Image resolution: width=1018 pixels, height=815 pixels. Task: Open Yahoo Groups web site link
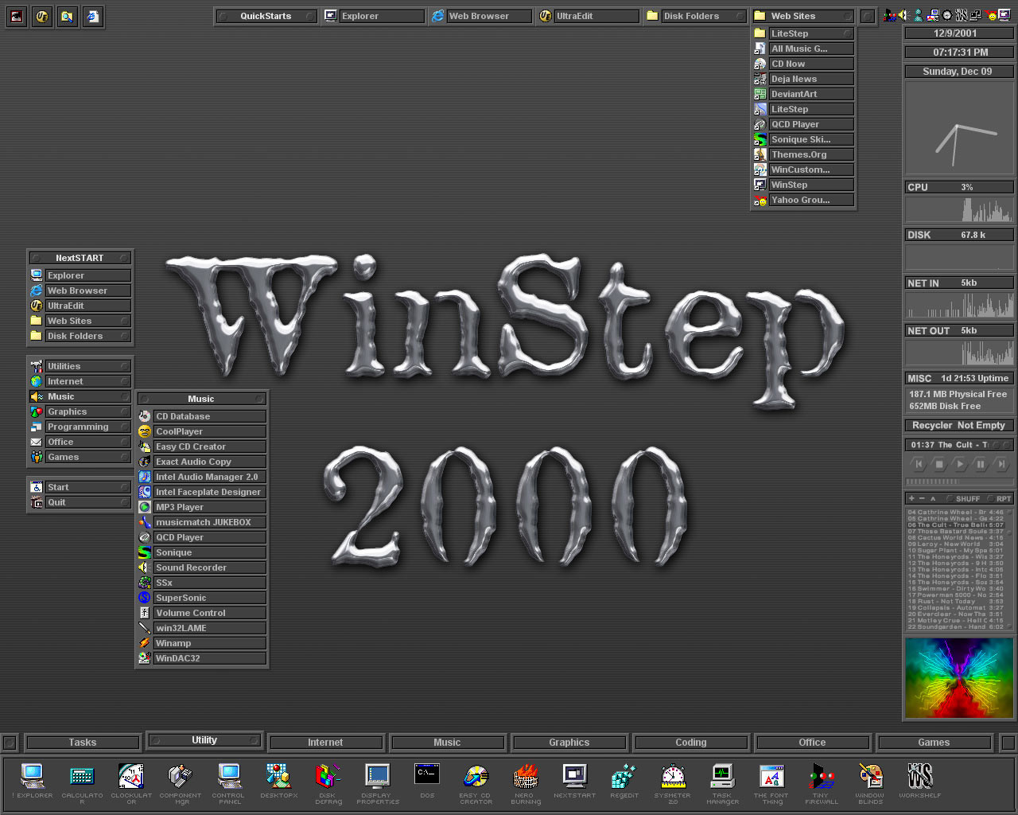coord(803,200)
